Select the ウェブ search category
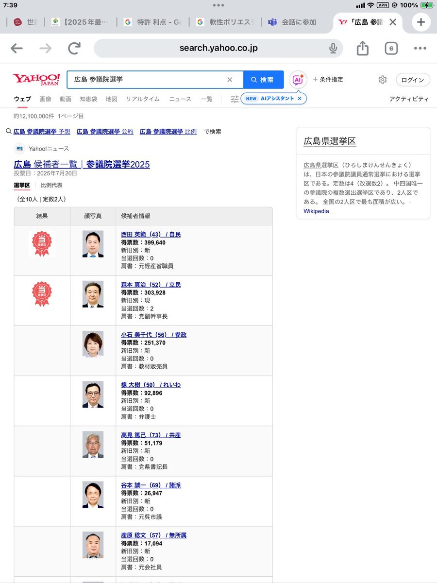This screenshot has height=583, width=437. [x=22, y=99]
